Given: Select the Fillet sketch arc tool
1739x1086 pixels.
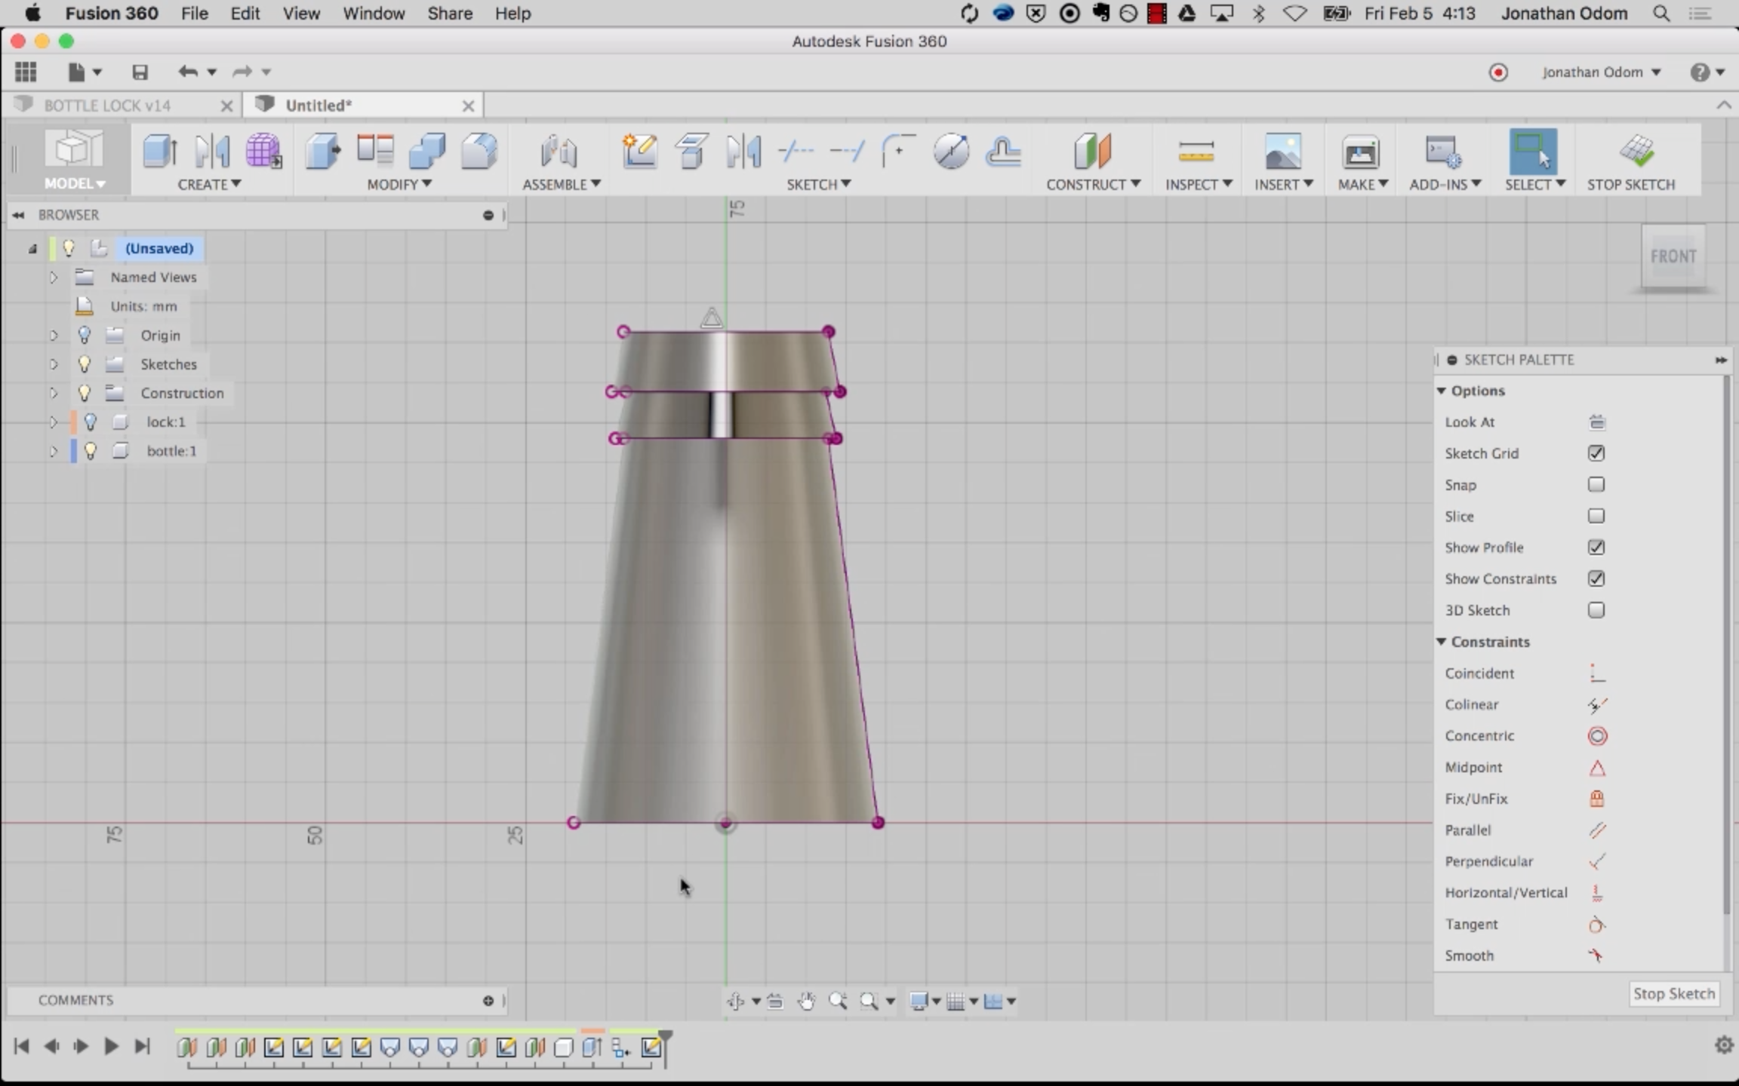Looking at the screenshot, I should (898, 152).
